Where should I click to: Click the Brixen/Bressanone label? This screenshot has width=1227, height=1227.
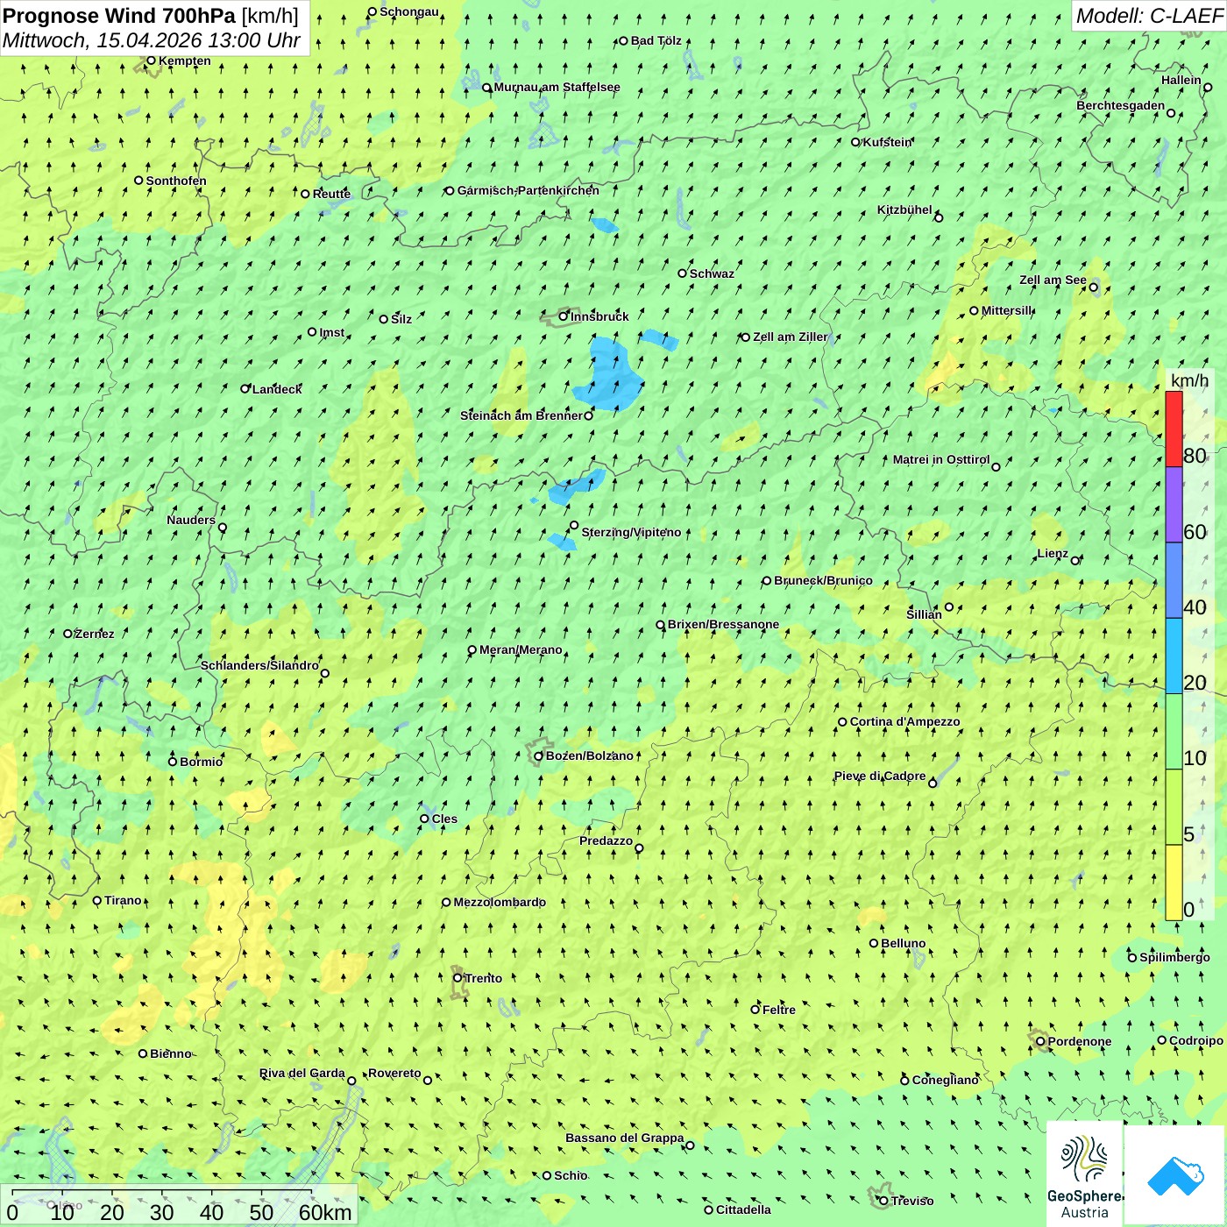pyautogui.click(x=723, y=624)
